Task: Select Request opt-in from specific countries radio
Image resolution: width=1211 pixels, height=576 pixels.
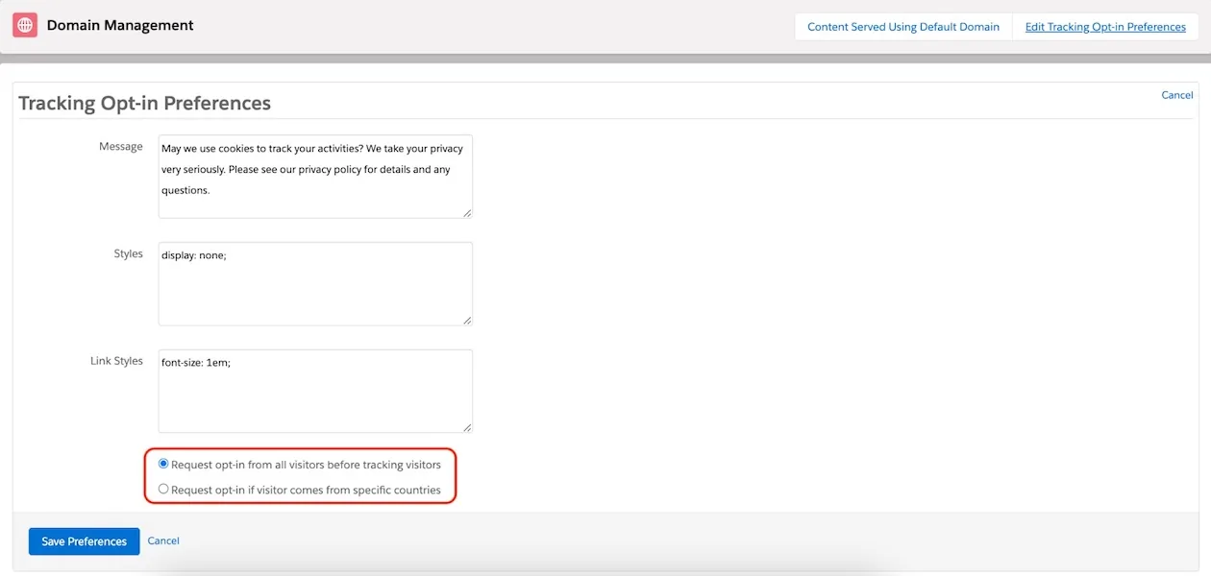Action: [163, 489]
